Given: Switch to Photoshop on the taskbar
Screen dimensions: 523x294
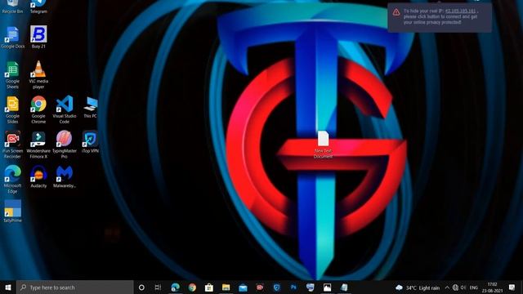Looking at the screenshot, I should (293, 287).
